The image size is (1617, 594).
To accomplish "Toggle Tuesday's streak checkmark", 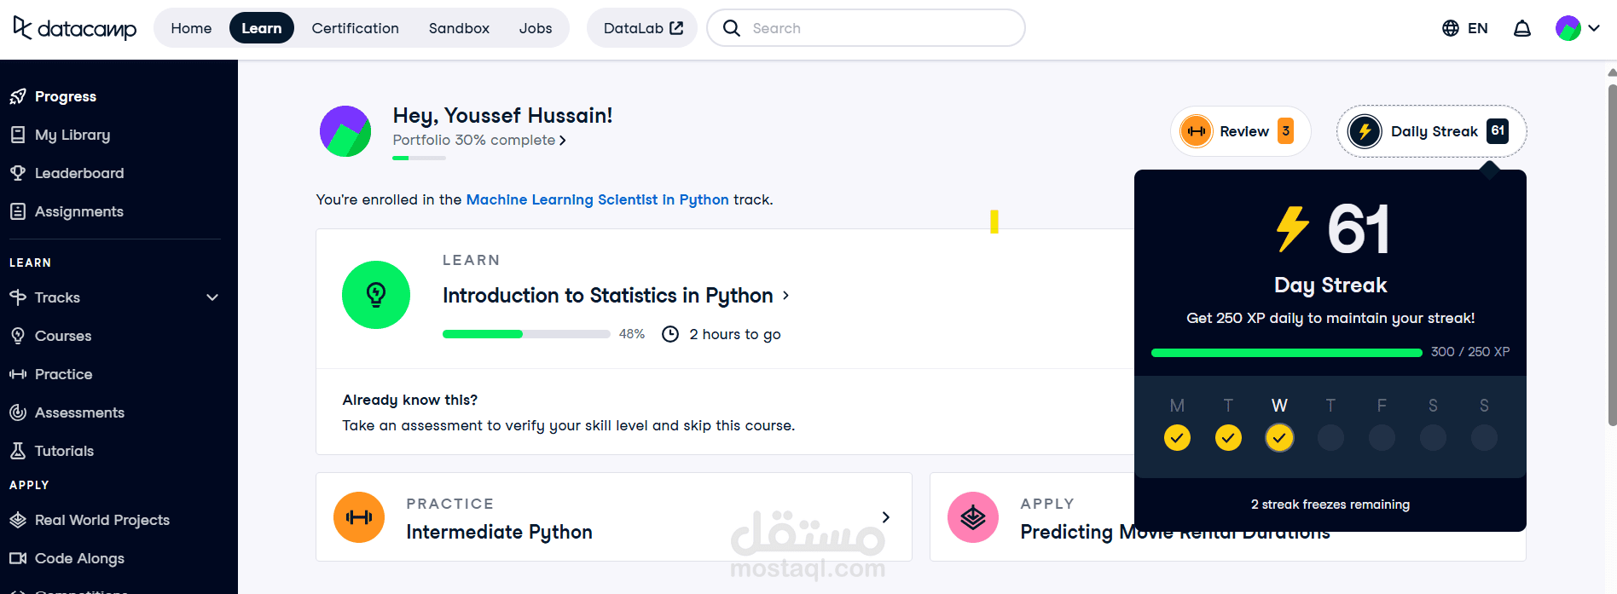I will (x=1228, y=437).
